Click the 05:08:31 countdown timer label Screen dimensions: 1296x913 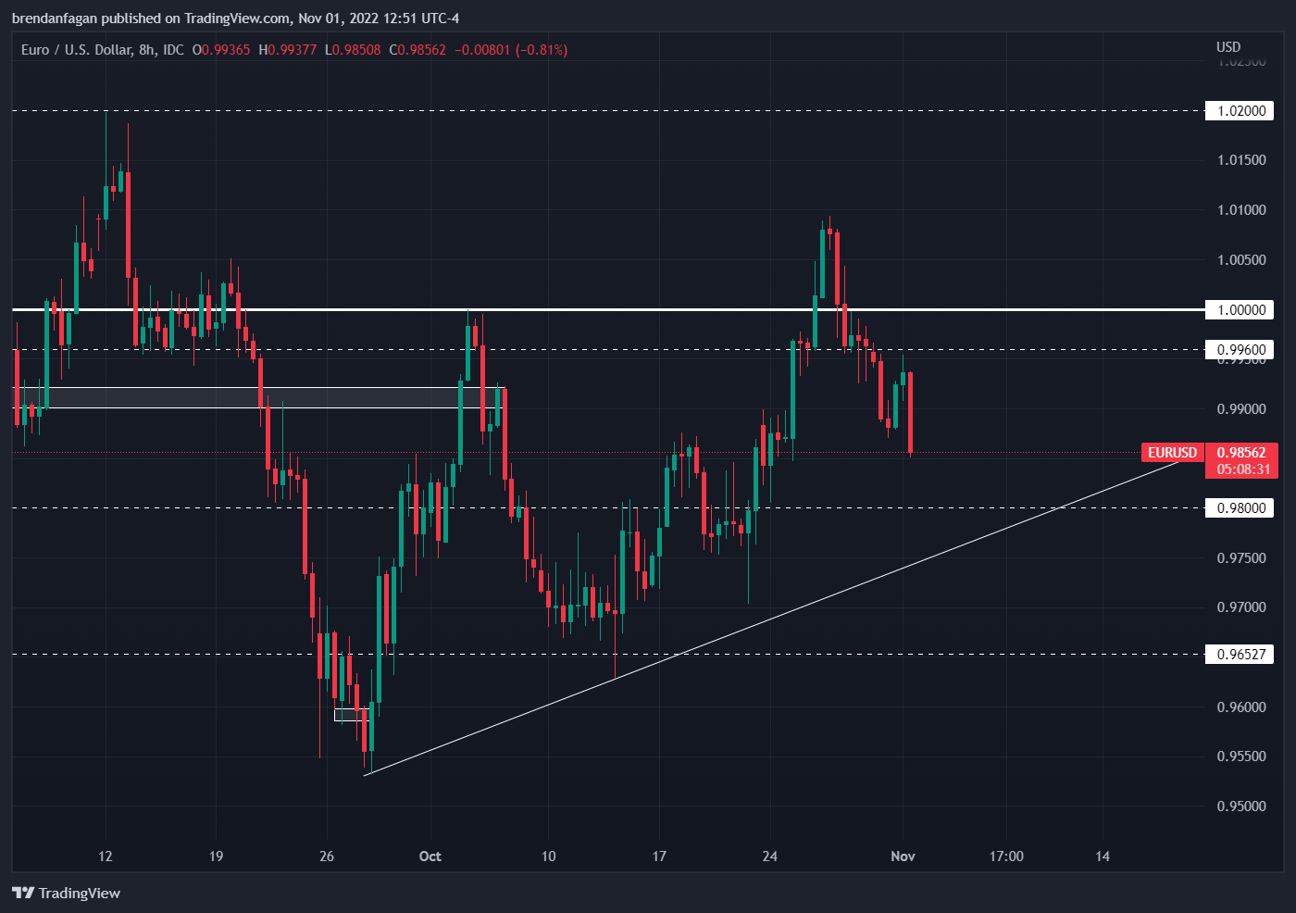pos(1243,469)
